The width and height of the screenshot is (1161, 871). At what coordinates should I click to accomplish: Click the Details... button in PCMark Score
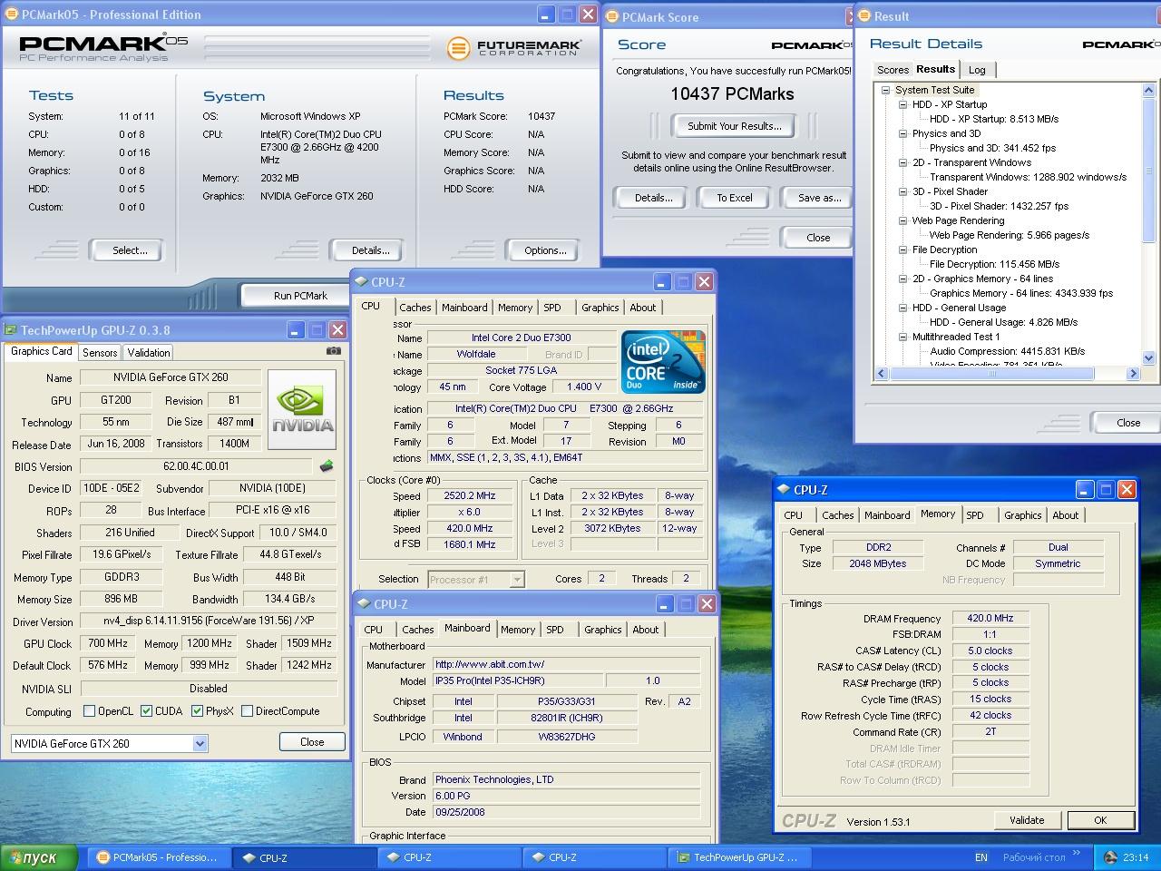click(653, 198)
